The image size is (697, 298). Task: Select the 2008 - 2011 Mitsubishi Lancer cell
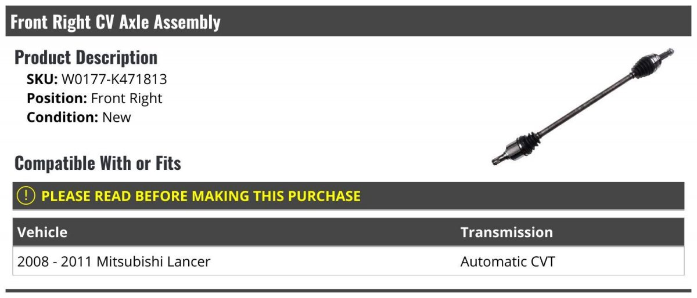[x=114, y=261]
